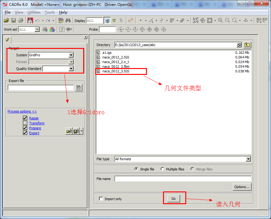Uncheck the Repair process option

point(25,118)
